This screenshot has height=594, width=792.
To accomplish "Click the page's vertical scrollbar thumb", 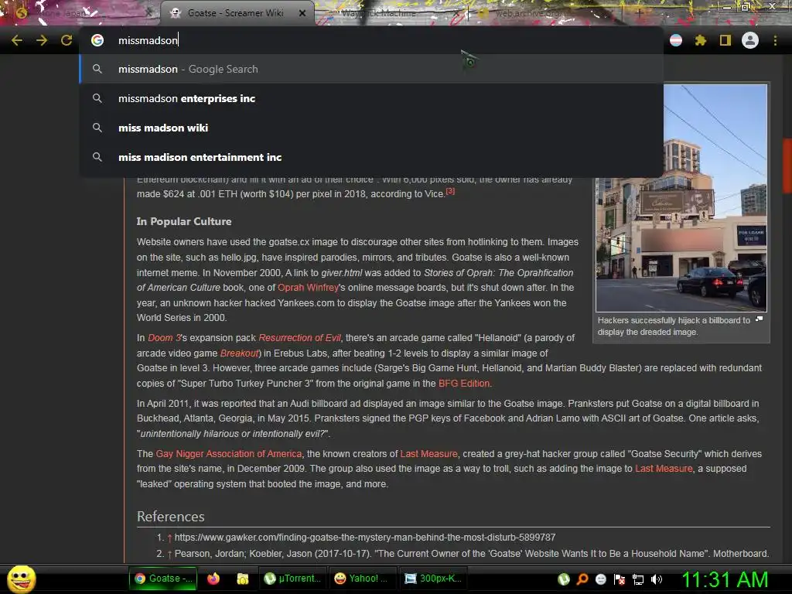I will [x=787, y=166].
